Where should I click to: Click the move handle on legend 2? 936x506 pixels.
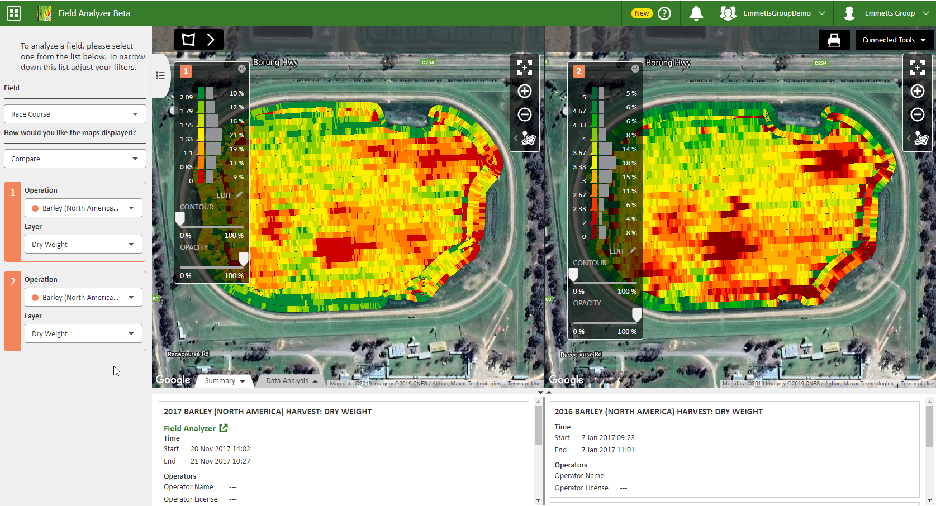click(x=635, y=69)
